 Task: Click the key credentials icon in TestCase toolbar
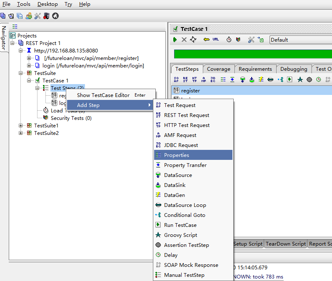[206, 40]
